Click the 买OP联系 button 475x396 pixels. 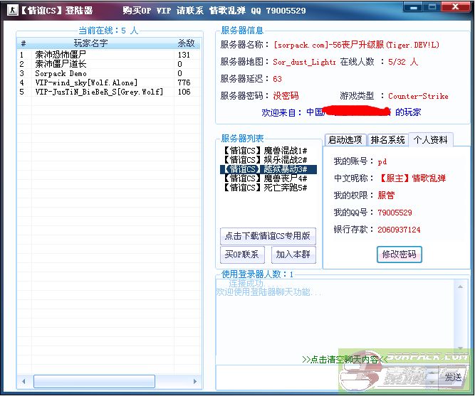click(242, 255)
